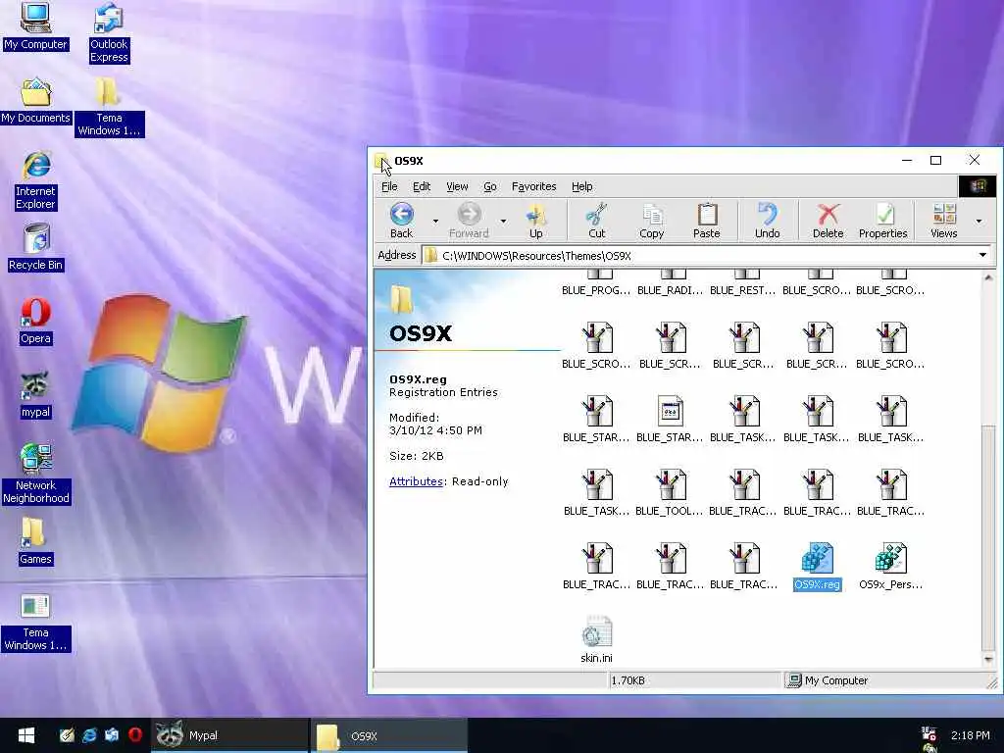The width and height of the screenshot is (1004, 753).
Task: Open the Windows Start button
Action: [26, 735]
